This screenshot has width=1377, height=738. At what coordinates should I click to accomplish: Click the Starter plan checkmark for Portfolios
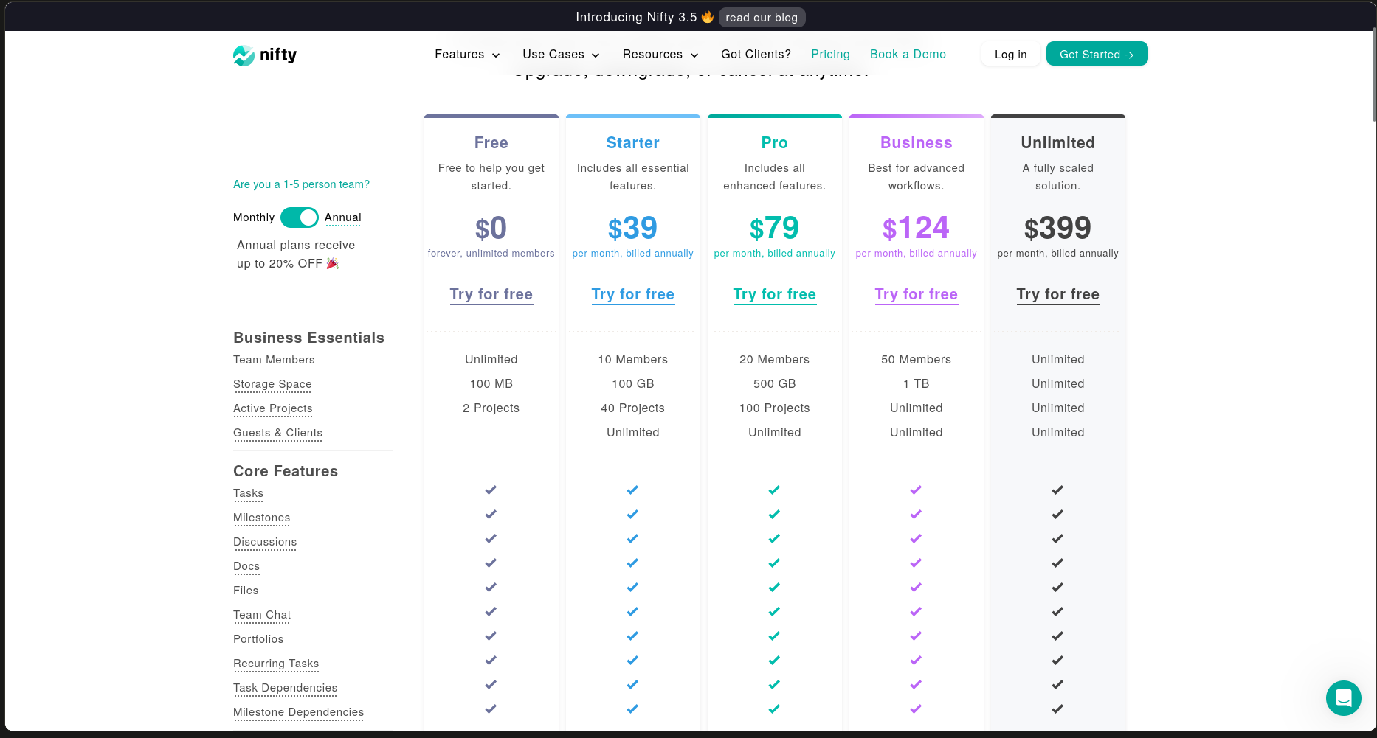click(632, 636)
